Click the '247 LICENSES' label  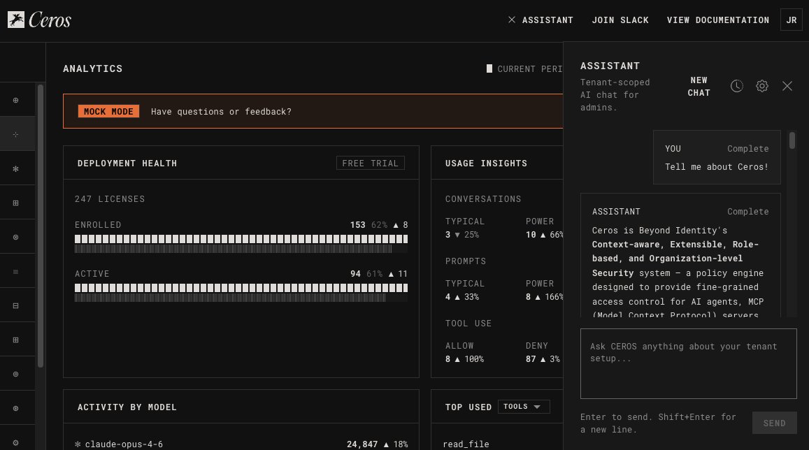click(110, 199)
